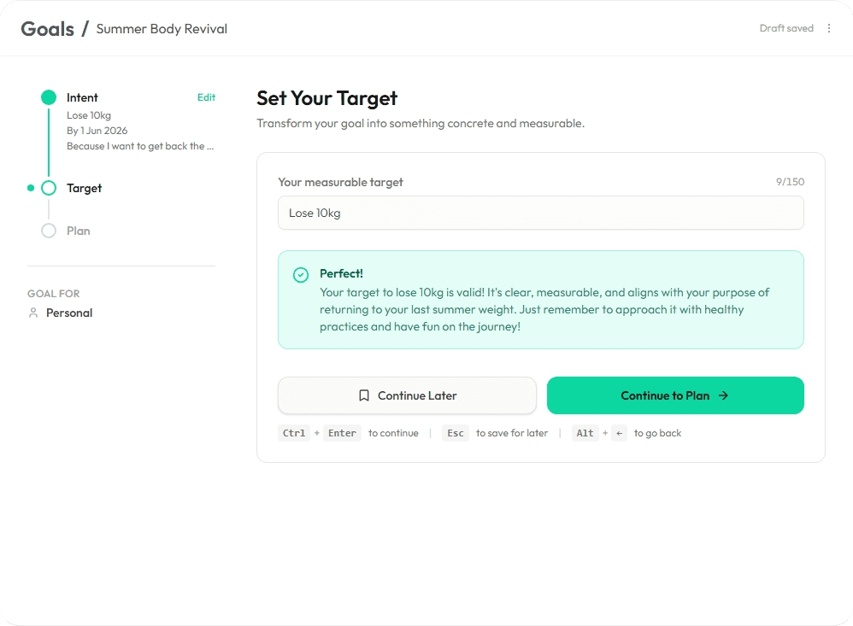Screen dimensions: 853x626
Task: Click the Plan step circle in the sidebar
Action: click(x=49, y=231)
